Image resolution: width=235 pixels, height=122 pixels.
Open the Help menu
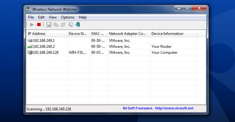[83, 17]
